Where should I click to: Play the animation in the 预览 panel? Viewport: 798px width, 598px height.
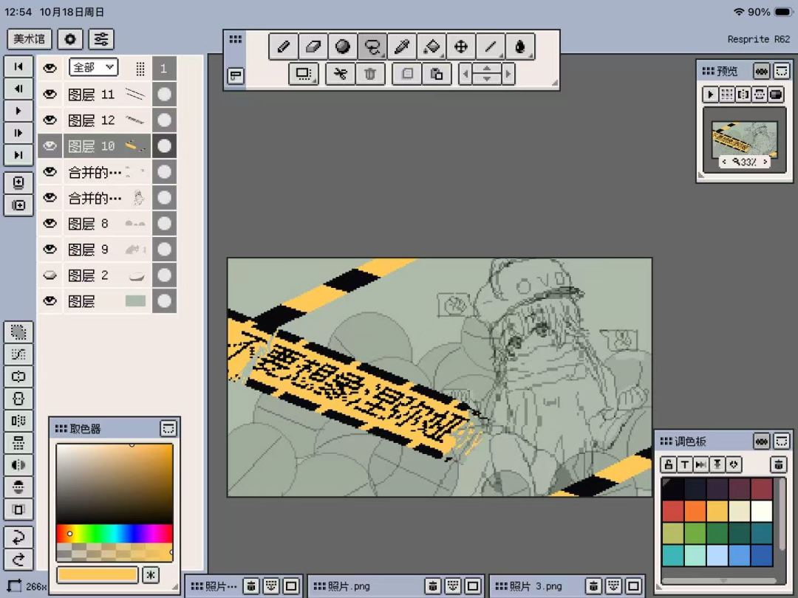click(x=711, y=94)
